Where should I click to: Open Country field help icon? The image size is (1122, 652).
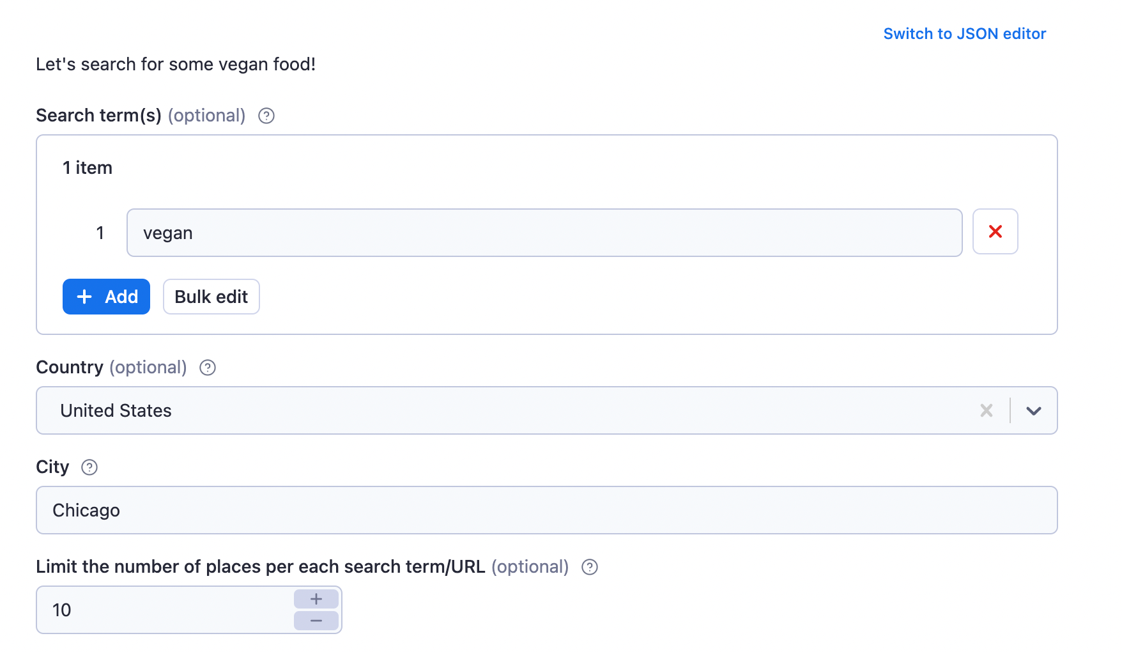click(208, 368)
